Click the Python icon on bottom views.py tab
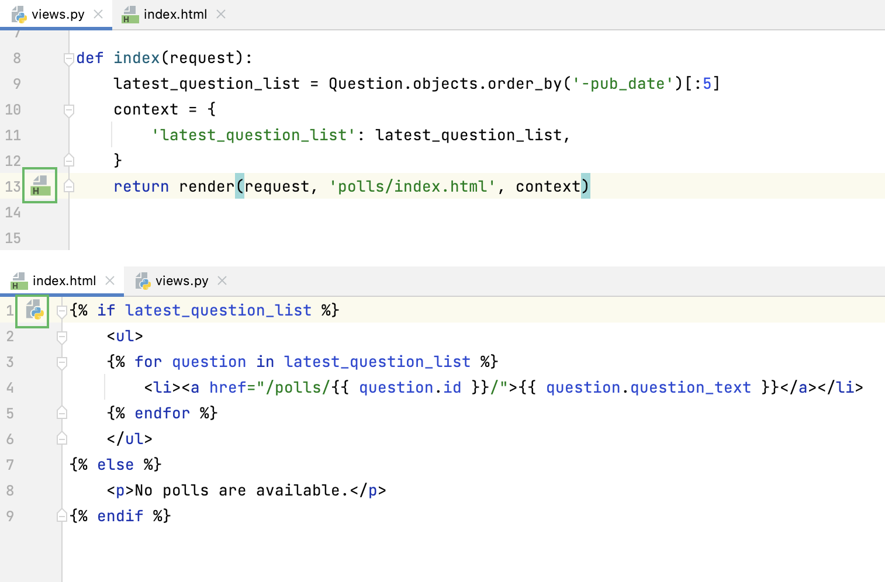This screenshot has width=885, height=582. coord(142,280)
